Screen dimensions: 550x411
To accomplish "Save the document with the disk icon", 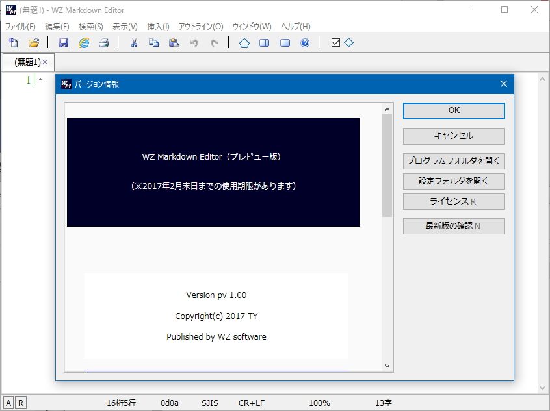I will [63, 42].
